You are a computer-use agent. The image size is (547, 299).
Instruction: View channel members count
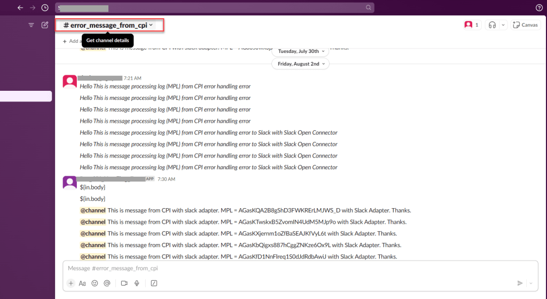[472, 25]
